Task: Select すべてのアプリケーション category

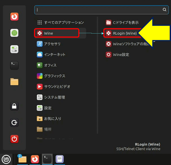Action: click(60, 23)
